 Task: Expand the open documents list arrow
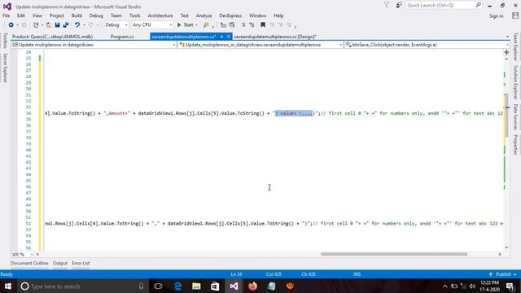tap(507, 37)
